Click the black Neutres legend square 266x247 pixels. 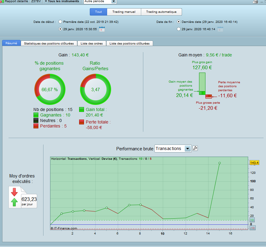36,120
